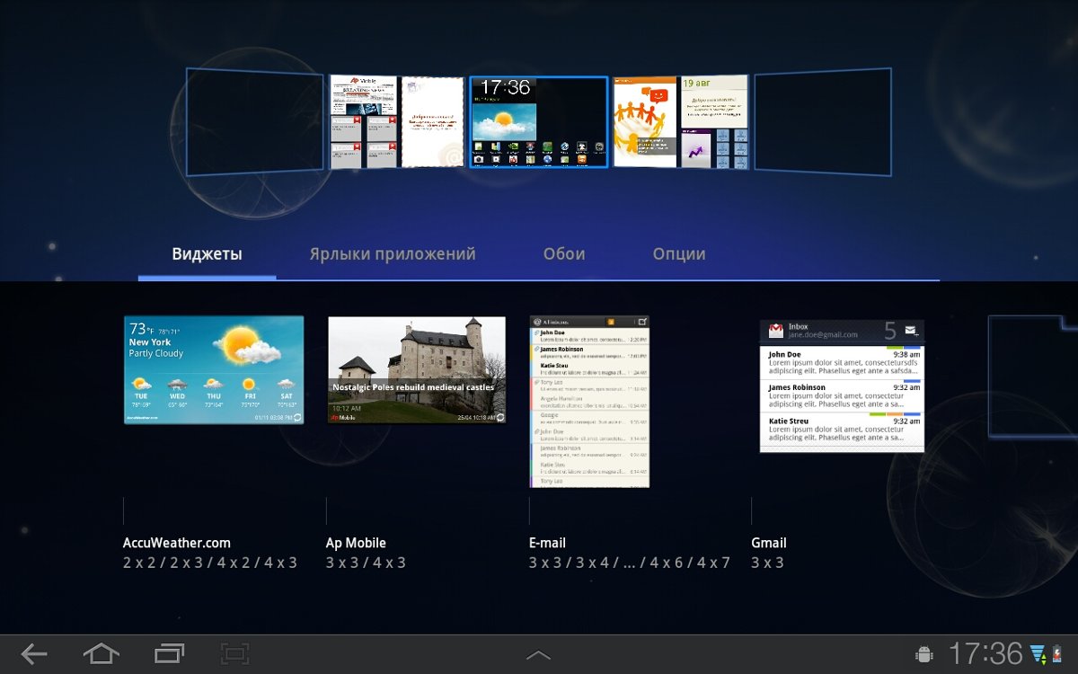Click sizes "2 x 2 / 2 x 3 / 4 x 2 / 4 x 3"
This screenshot has height=674, width=1078.
(210, 563)
